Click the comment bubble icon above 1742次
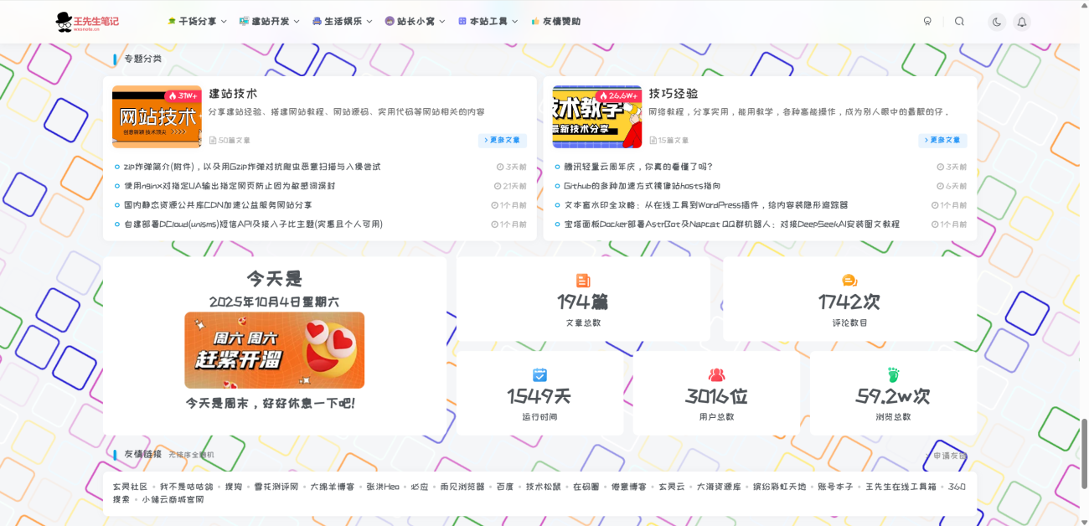Screen dimensions: 1089x526 [849, 281]
